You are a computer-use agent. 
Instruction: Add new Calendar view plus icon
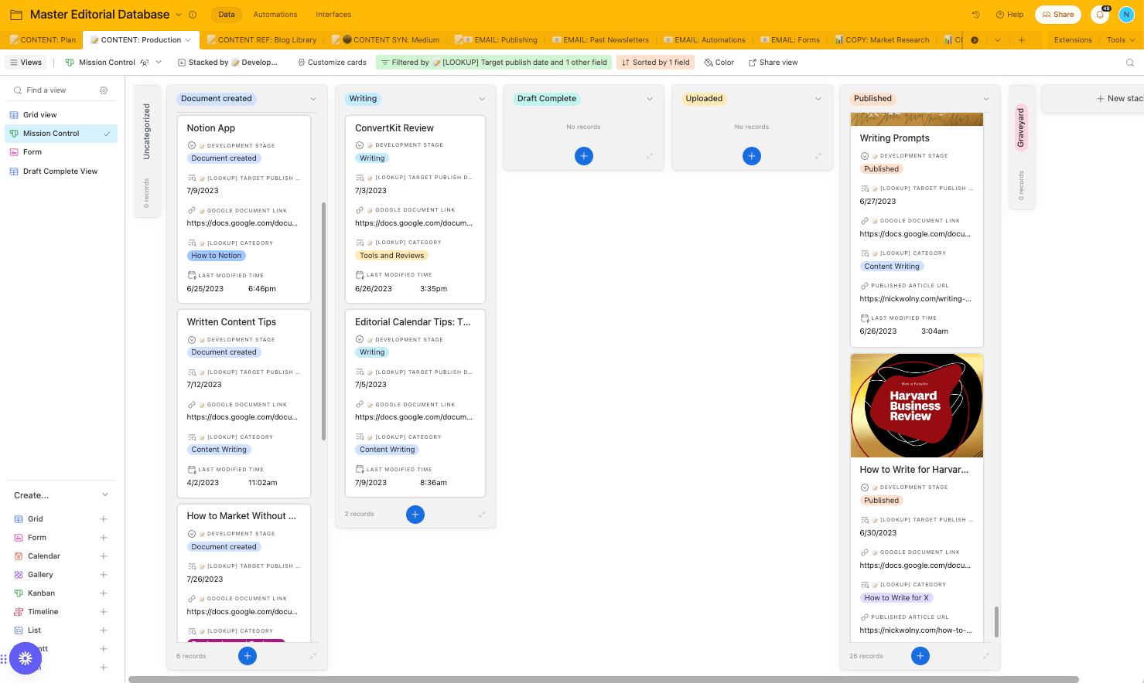pos(104,556)
